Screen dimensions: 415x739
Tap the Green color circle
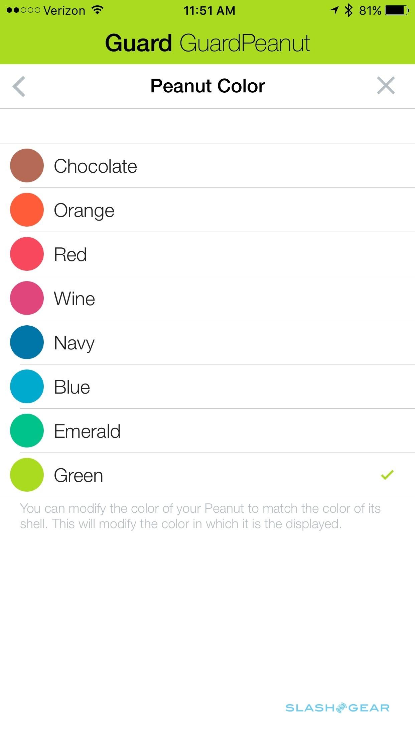[x=27, y=475]
